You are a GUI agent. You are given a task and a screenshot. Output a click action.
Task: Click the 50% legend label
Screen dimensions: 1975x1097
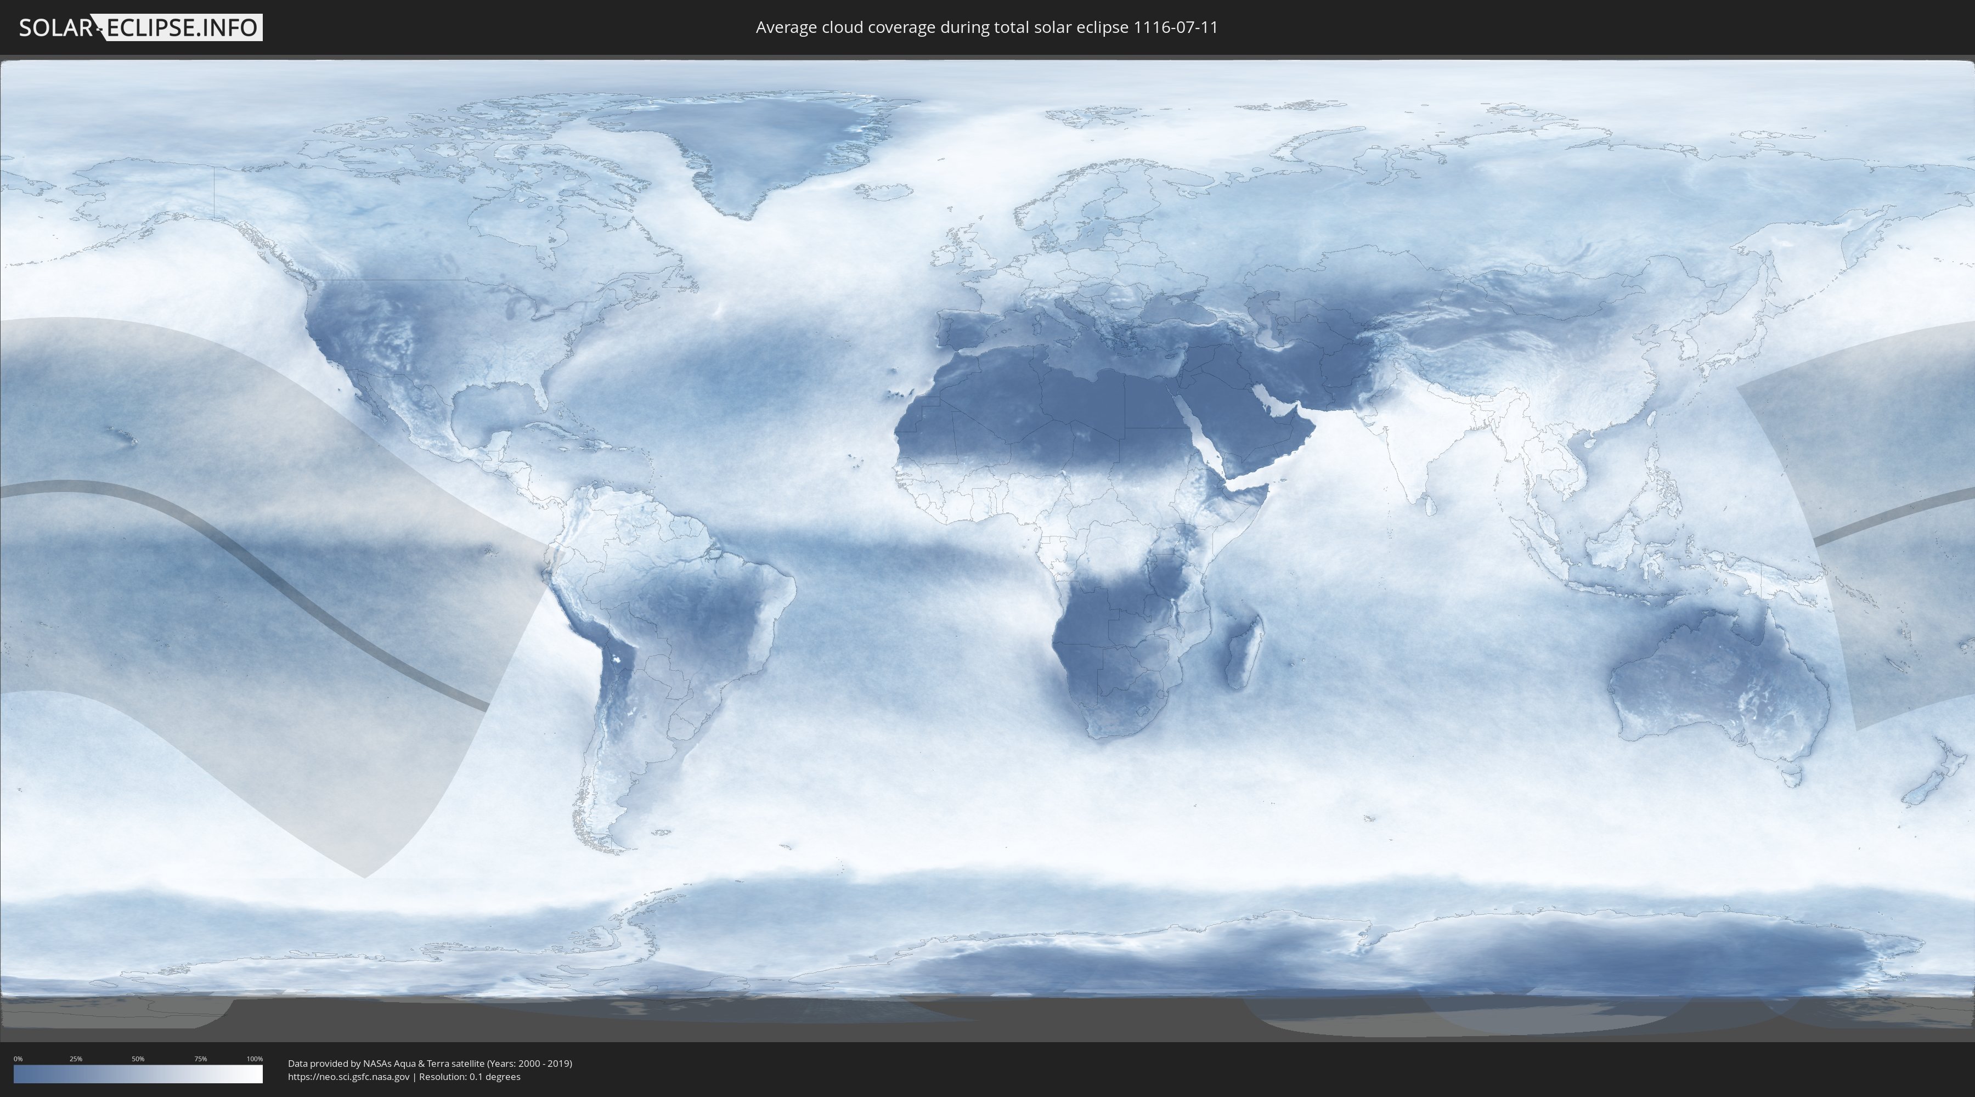coord(138,1059)
